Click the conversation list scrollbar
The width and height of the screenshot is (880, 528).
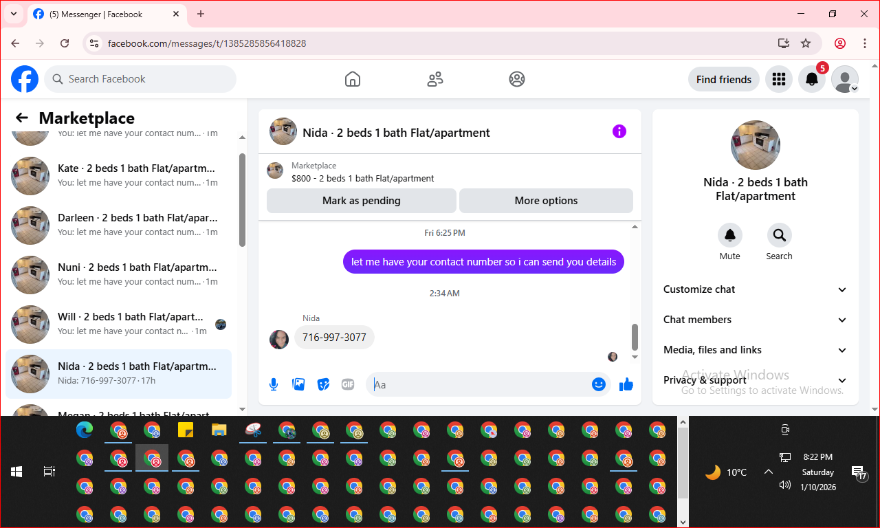click(x=242, y=199)
